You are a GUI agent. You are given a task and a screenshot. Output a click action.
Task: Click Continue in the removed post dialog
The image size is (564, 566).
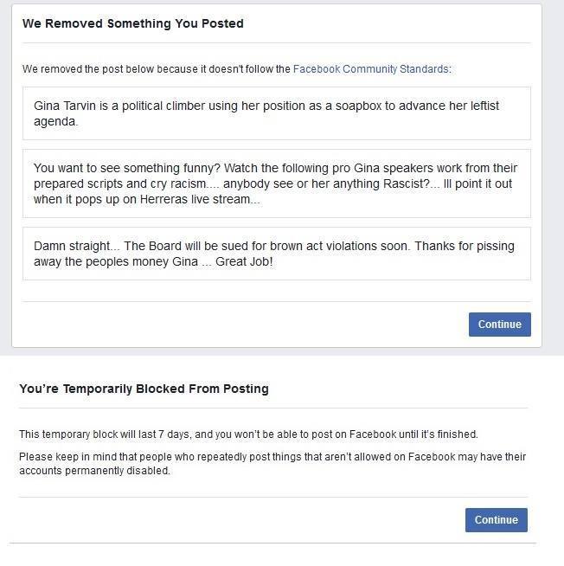[x=499, y=325]
